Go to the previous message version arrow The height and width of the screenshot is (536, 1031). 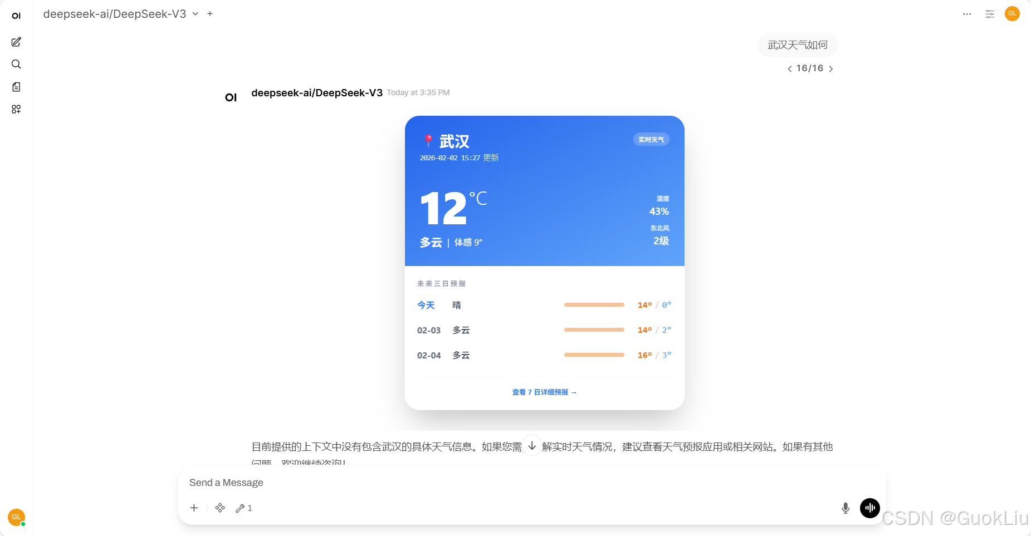coord(789,69)
